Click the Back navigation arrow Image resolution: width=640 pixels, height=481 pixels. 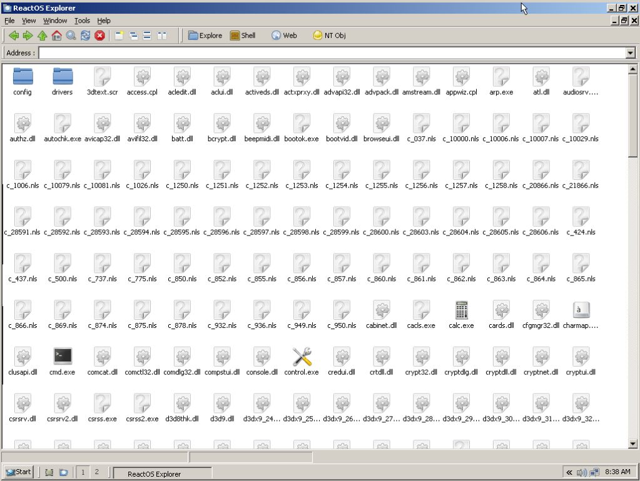coord(13,36)
